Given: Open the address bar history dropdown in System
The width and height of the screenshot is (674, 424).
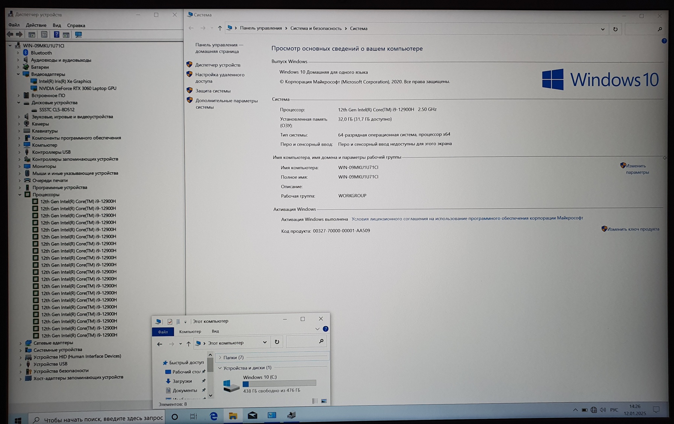Looking at the screenshot, I should click(x=603, y=29).
